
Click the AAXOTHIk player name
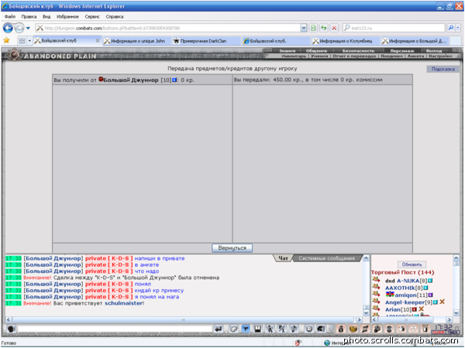(400, 288)
